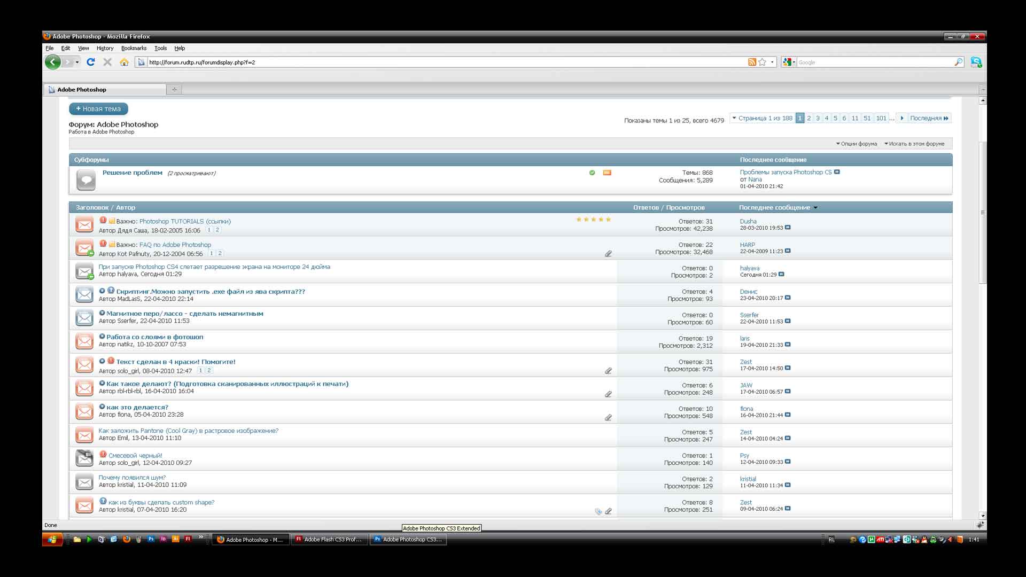
Task: Click the uTorrent tray icon
Action: pyautogui.click(x=871, y=540)
